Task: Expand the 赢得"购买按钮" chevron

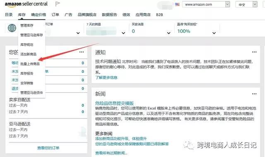Action: (x=214, y=33)
